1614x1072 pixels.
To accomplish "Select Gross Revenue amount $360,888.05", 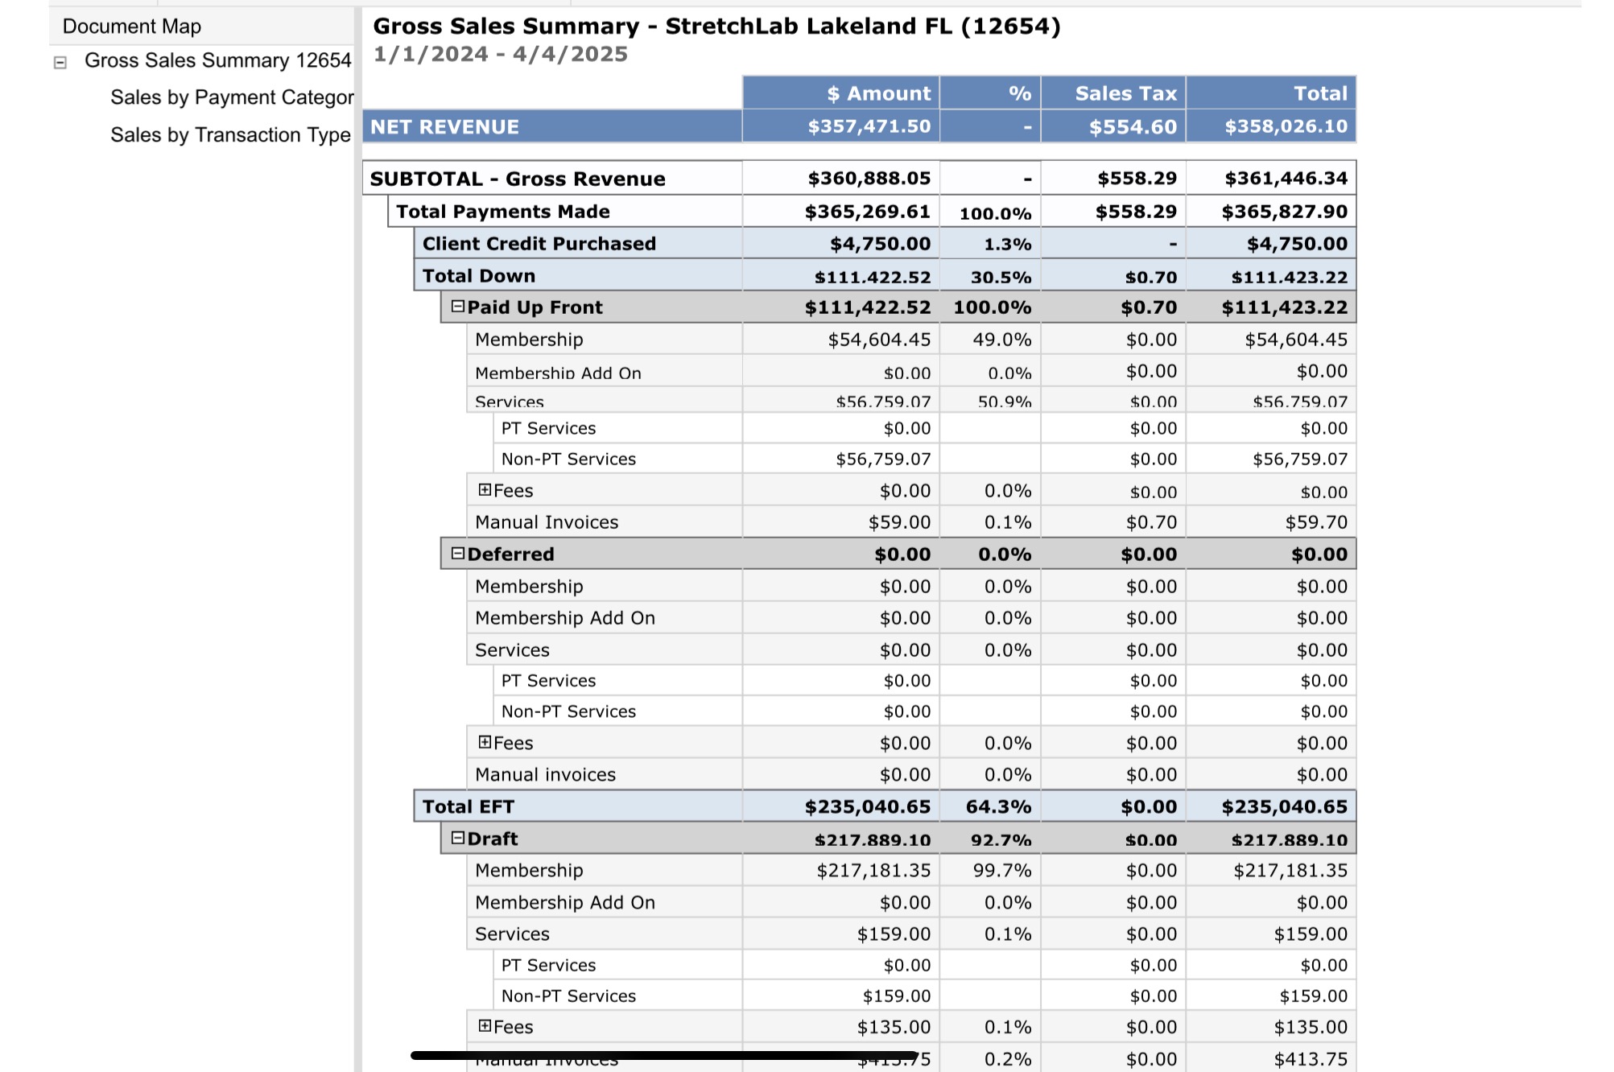I will click(869, 178).
